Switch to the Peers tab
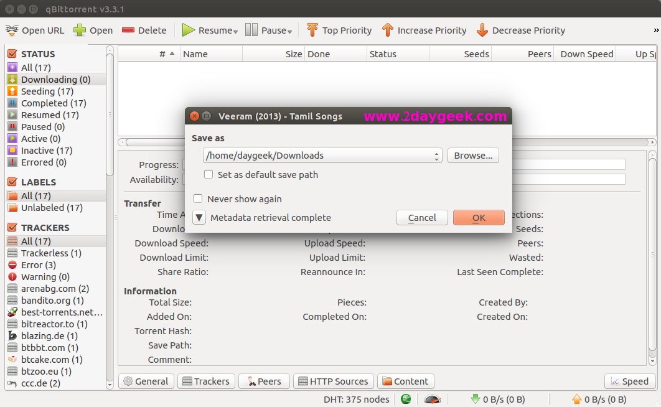 265,381
